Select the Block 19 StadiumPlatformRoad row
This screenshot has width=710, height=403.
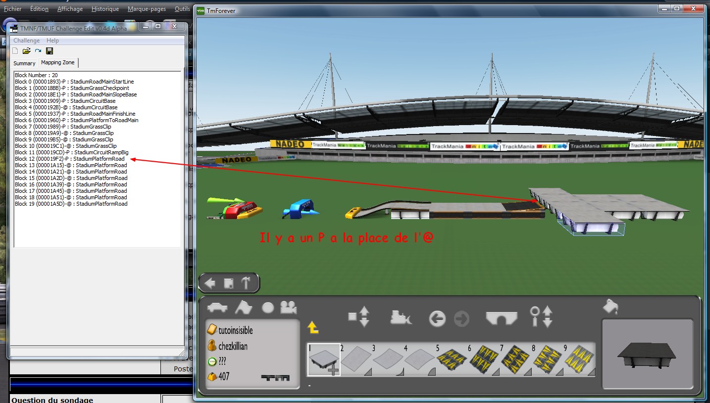point(71,204)
